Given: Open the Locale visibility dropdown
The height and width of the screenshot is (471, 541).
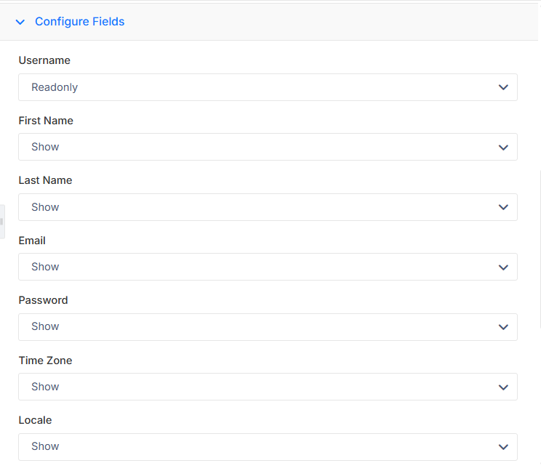Looking at the screenshot, I should coord(268,447).
